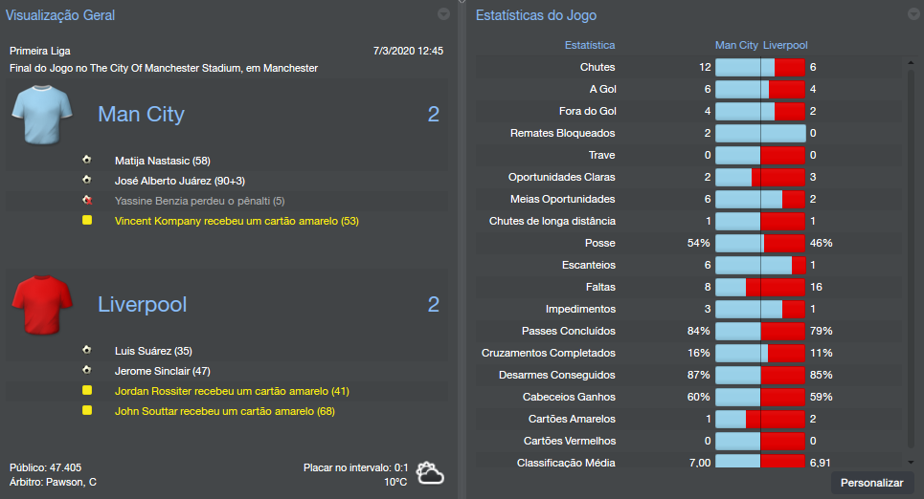Screen dimensions: 924x499
Task: Open the Visualização Geral panel dropdown arrow
Action: pyautogui.click(x=443, y=14)
